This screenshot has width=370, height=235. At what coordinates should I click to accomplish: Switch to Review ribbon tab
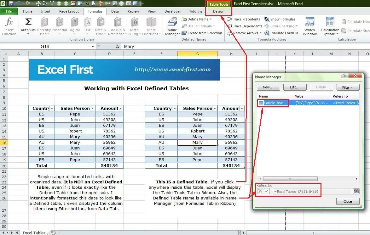133,11
